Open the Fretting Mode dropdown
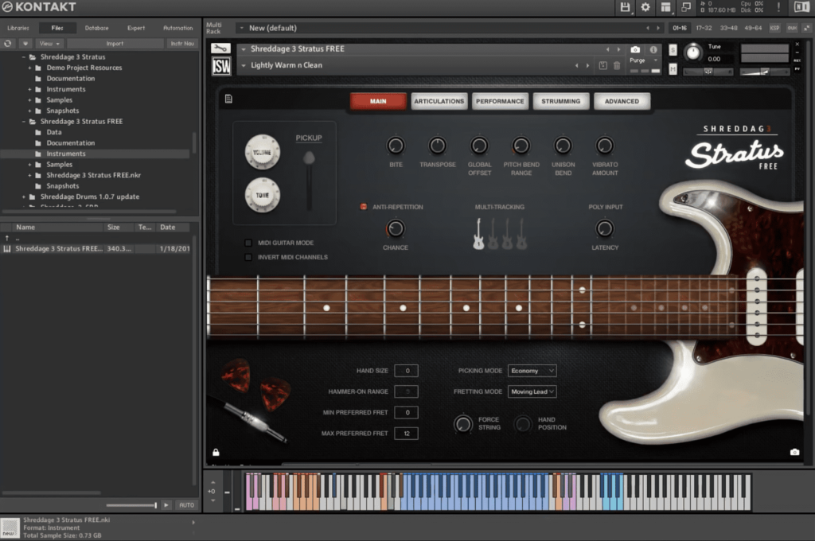The image size is (815, 541). [x=532, y=392]
